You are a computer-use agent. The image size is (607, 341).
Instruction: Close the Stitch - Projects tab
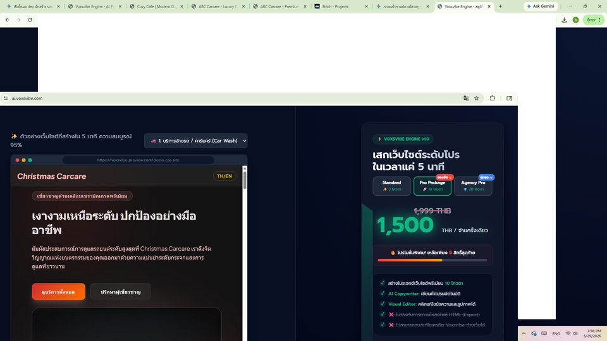[x=366, y=6]
